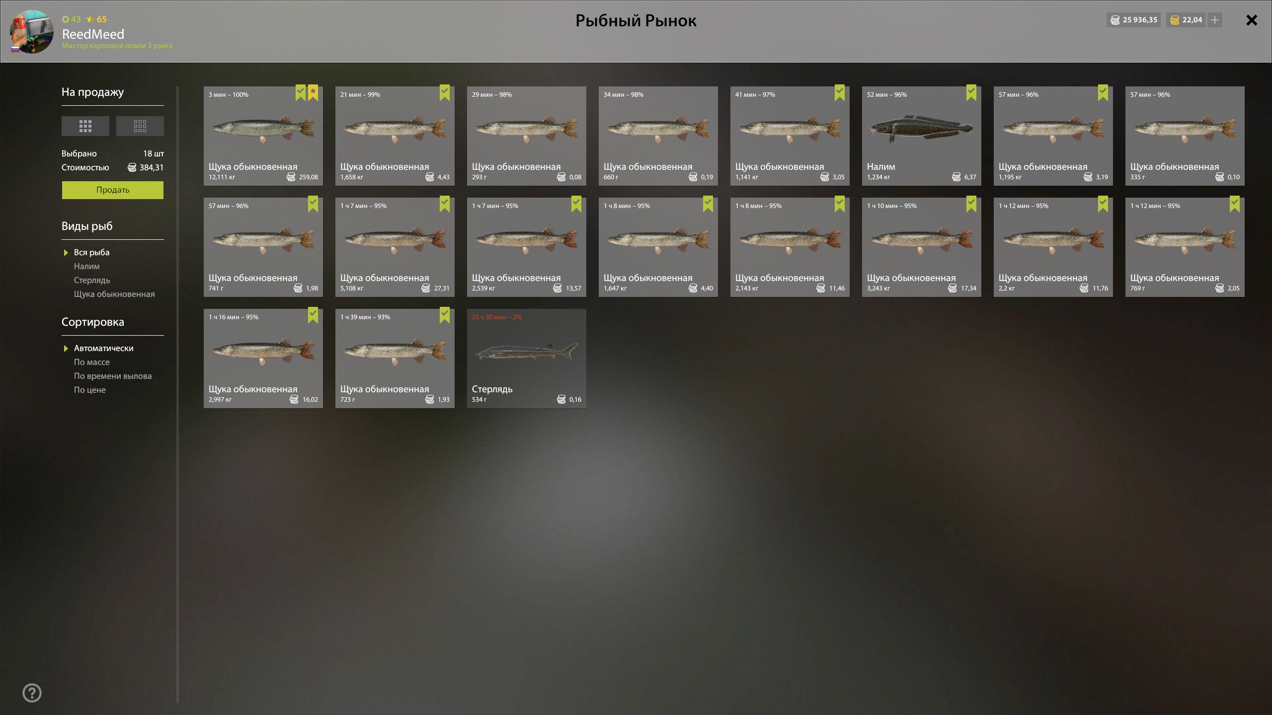This screenshot has width=1272, height=715.
Task: Sort fish По времени вылова
Action: click(113, 376)
